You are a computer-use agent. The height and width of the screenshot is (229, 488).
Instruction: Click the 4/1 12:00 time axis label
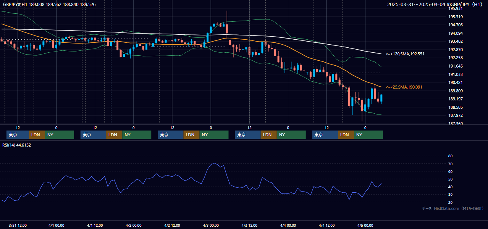click(95, 226)
